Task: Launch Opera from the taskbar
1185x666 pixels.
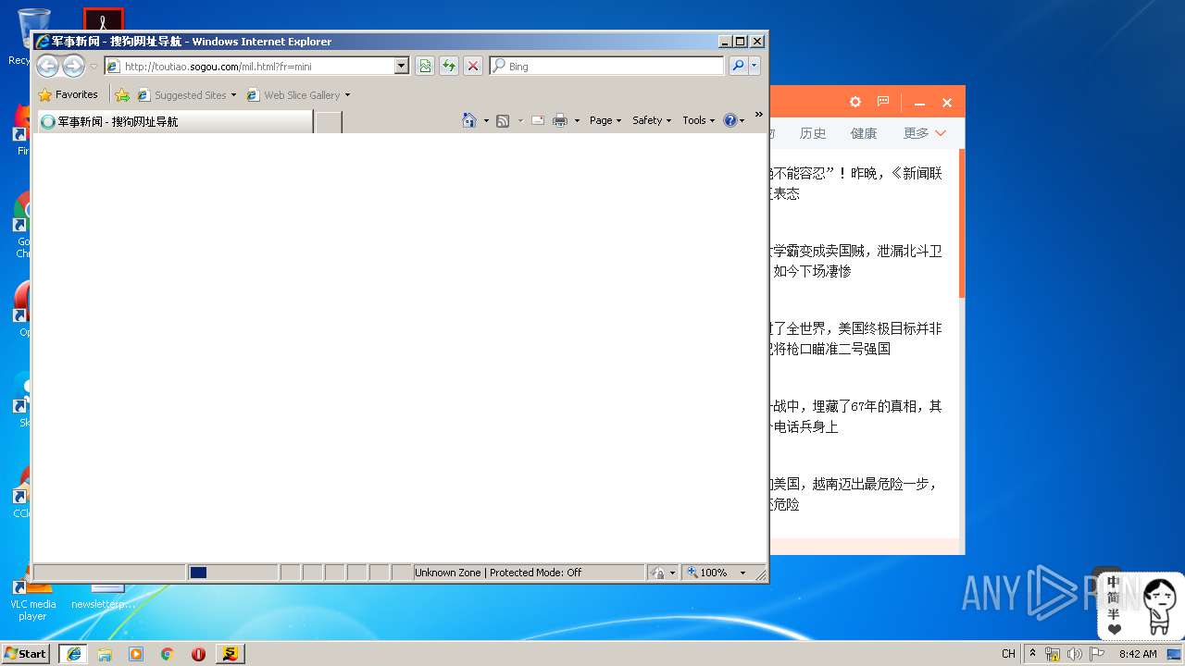Action: [198, 654]
